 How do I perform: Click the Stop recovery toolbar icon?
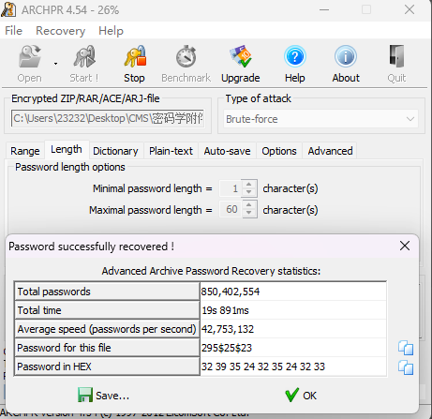(x=135, y=56)
